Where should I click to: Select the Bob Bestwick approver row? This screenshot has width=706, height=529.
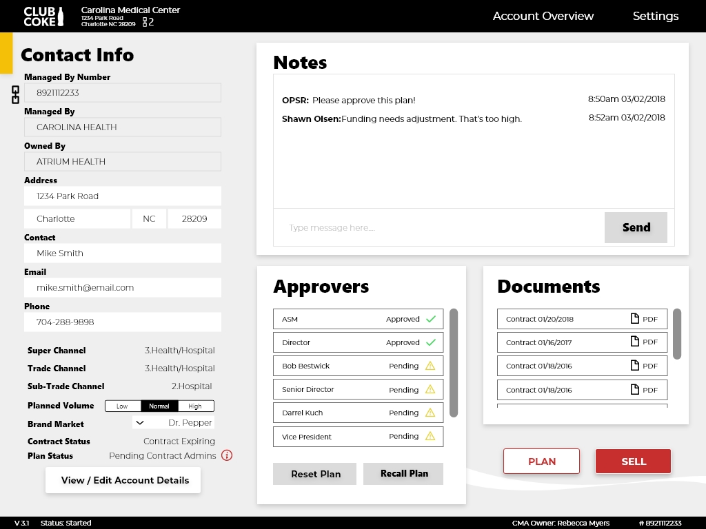[x=358, y=366]
